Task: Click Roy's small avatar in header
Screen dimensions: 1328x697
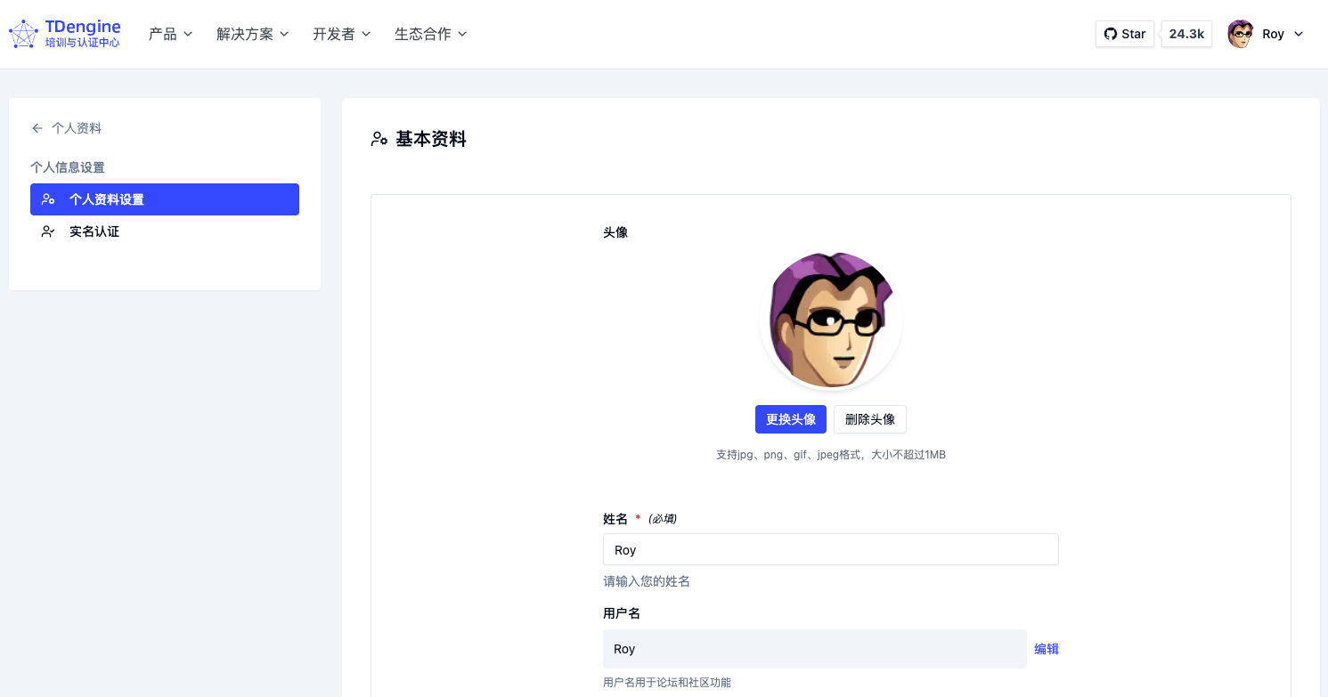Action: 1240,34
